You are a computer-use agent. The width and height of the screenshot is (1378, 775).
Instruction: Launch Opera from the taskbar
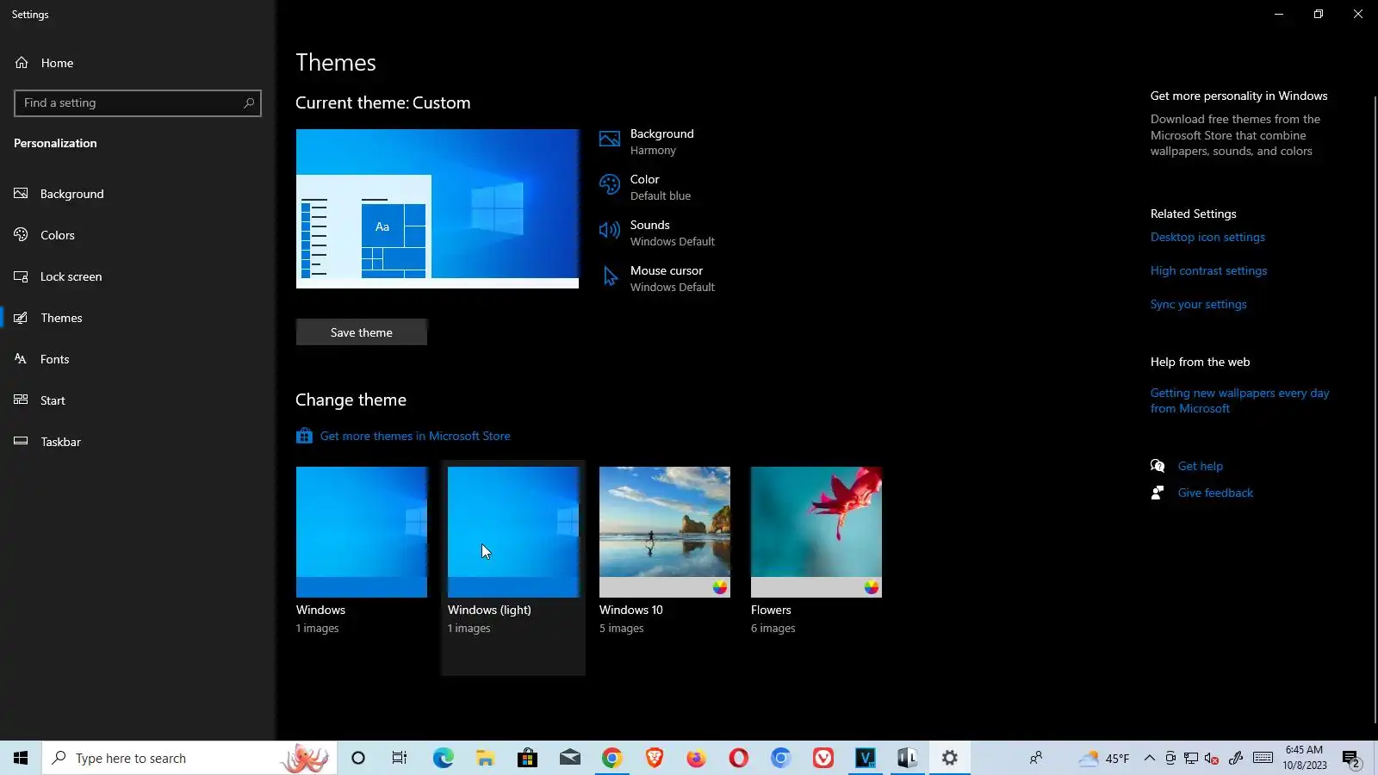tap(738, 758)
